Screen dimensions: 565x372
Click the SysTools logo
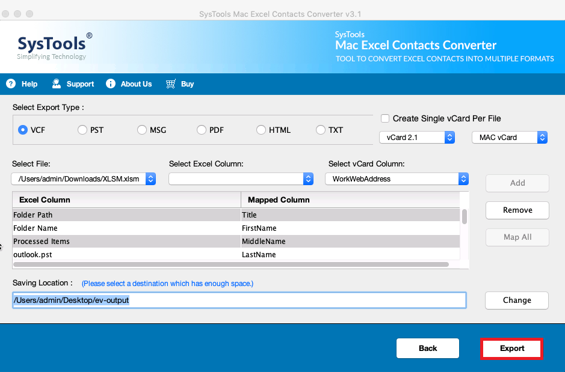click(54, 47)
